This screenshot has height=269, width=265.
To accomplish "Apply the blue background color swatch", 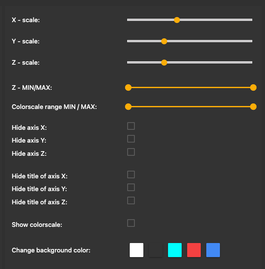I will click(213, 250).
